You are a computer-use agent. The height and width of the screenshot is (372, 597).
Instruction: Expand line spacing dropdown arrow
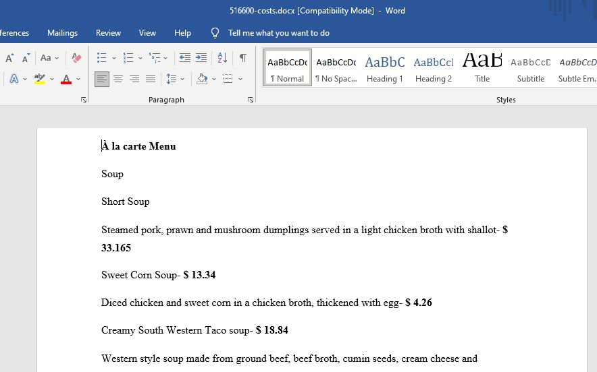click(x=182, y=79)
